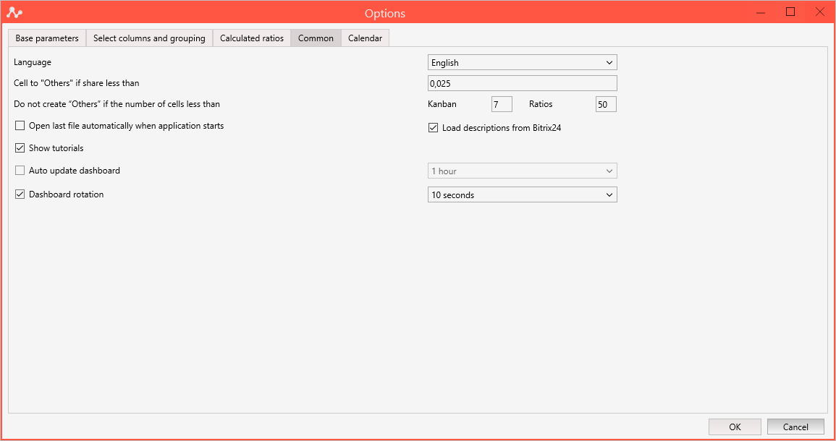Enable Open last file automatically checkbox
This screenshot has width=836, height=441.
click(x=20, y=127)
